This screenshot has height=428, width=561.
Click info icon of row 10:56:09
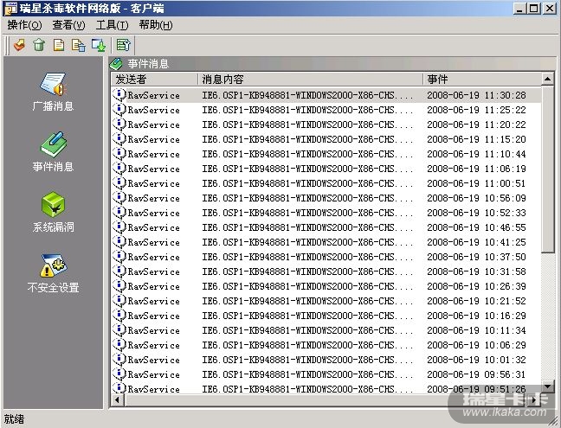click(x=119, y=197)
